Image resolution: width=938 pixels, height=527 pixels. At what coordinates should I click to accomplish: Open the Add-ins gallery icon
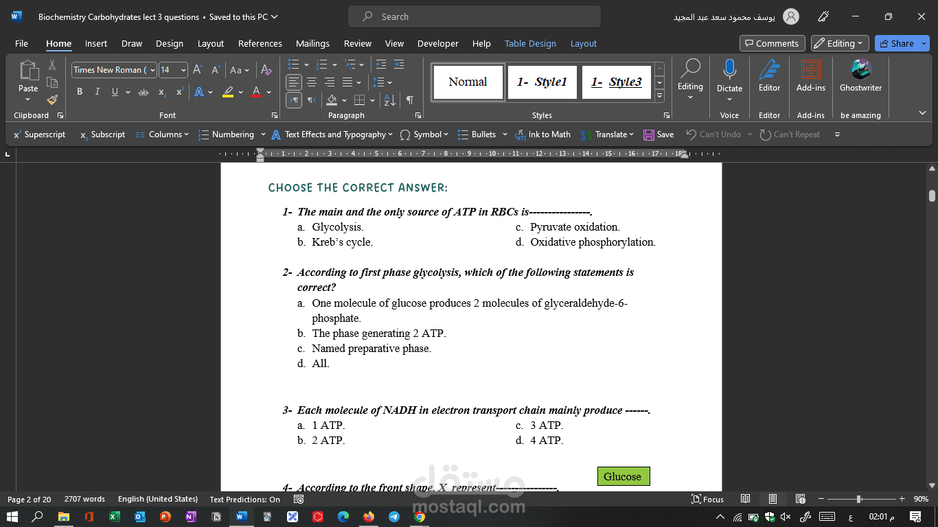(811, 75)
